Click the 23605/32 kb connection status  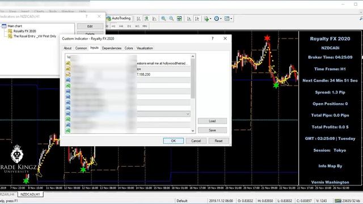tap(347, 201)
